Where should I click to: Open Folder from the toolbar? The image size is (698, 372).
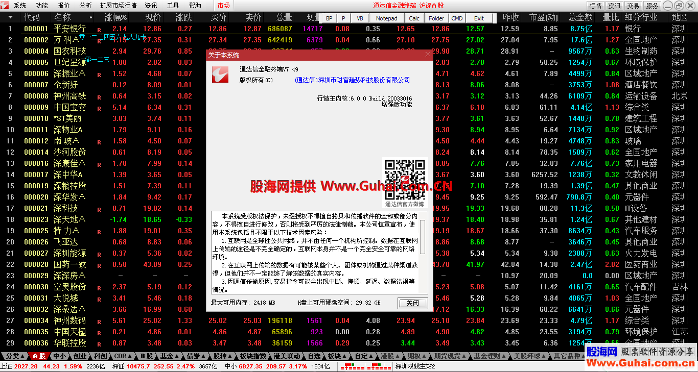[436, 18]
